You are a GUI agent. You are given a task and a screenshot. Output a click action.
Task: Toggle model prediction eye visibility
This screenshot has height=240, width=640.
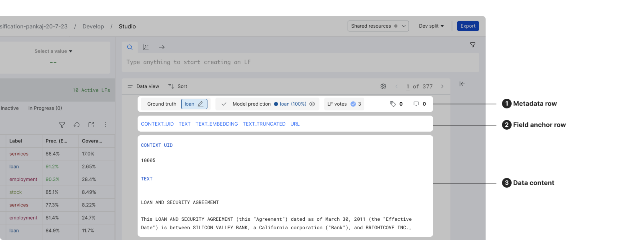[312, 104]
